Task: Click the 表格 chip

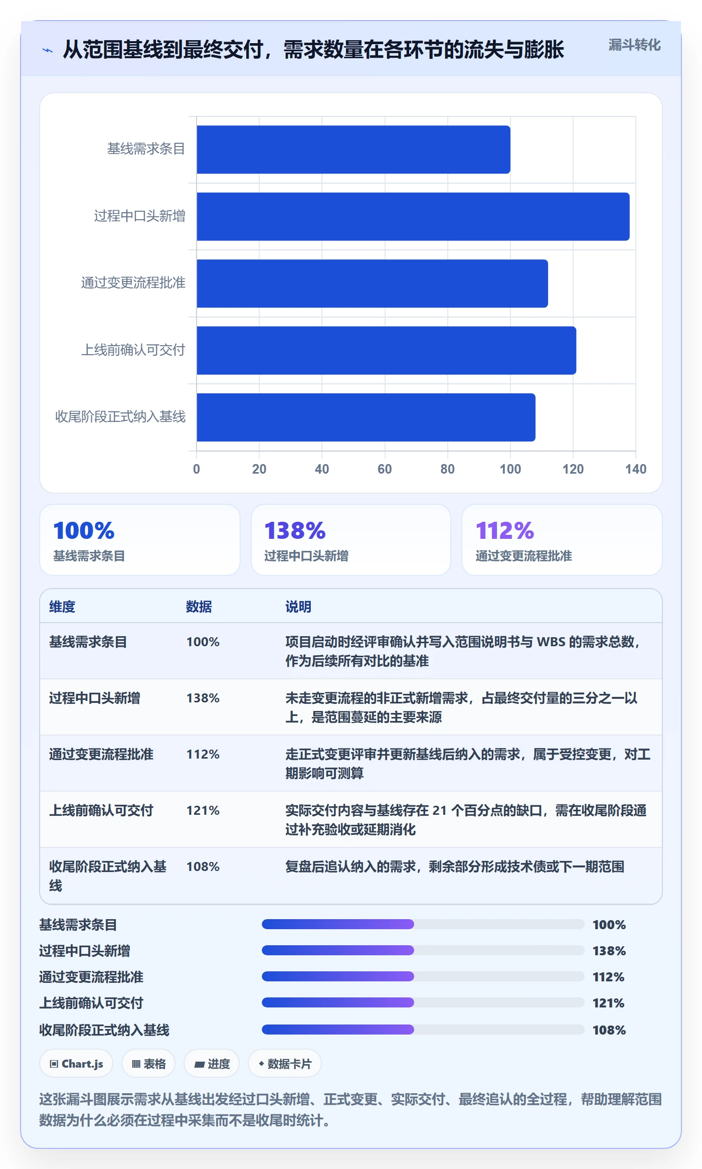Action: (148, 1063)
